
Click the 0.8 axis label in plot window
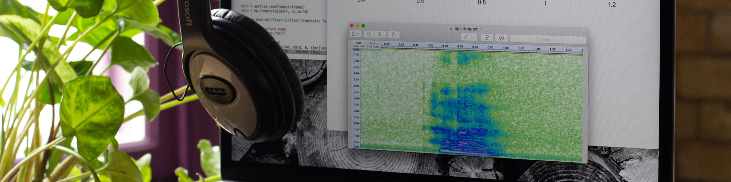[x=482, y=2]
